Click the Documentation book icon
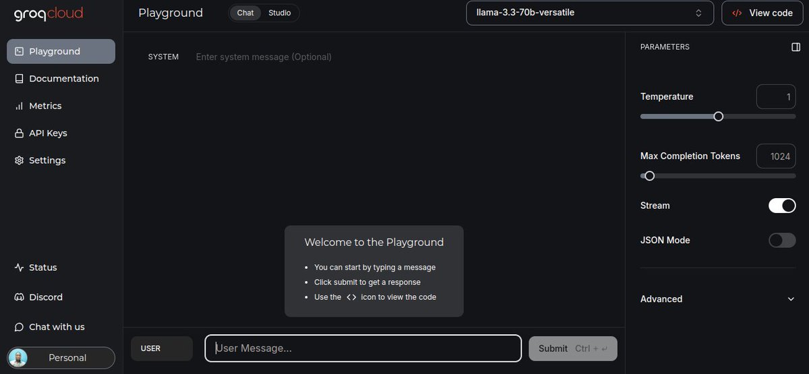The height and width of the screenshot is (374, 809). (19, 79)
